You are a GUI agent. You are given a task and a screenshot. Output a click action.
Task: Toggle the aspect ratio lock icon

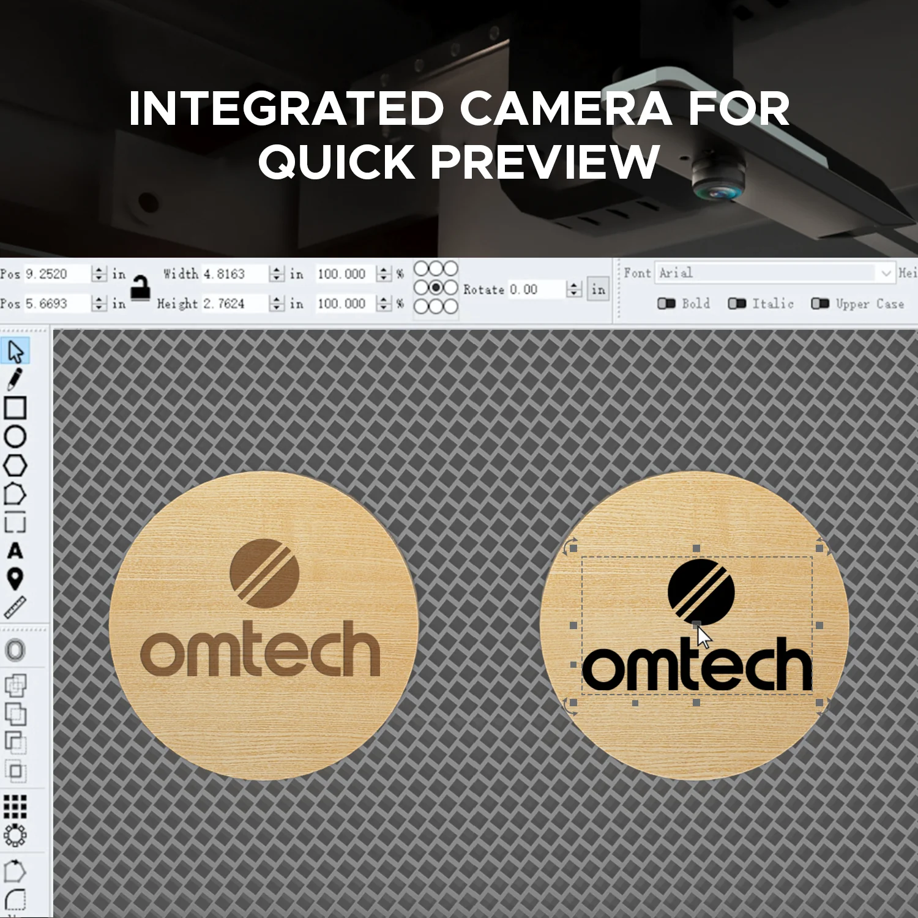click(141, 288)
